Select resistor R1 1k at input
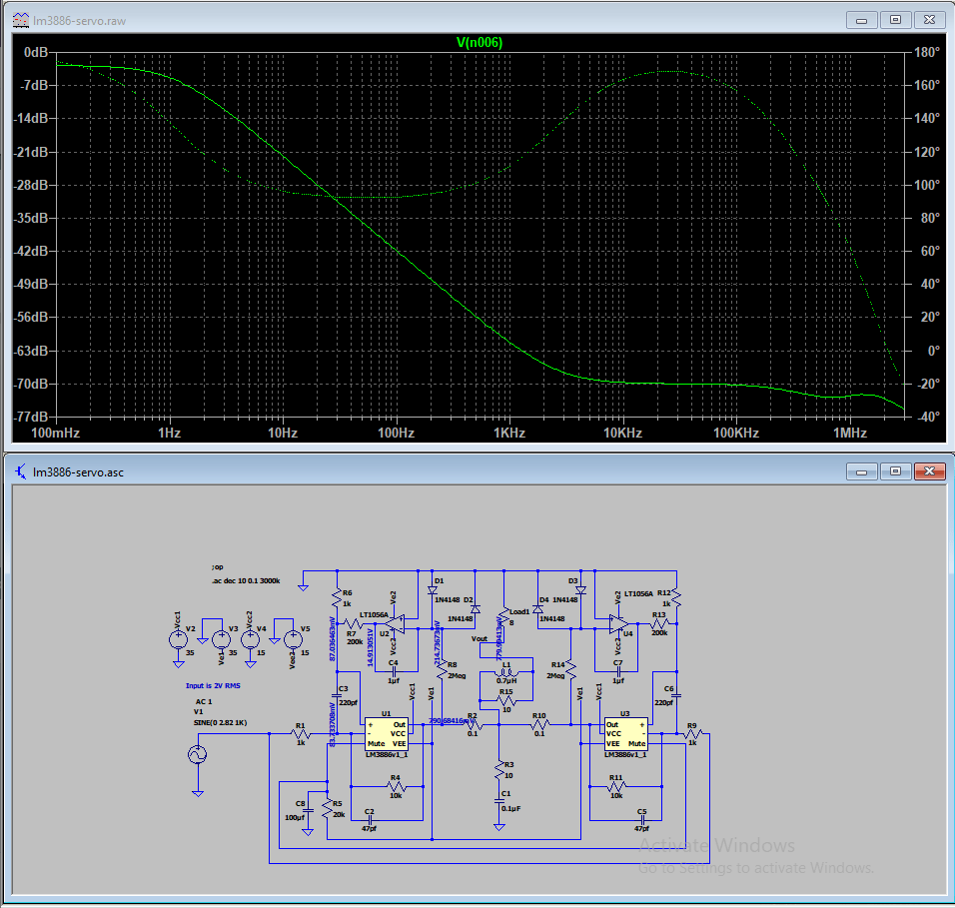The height and width of the screenshot is (908, 955). [x=302, y=734]
